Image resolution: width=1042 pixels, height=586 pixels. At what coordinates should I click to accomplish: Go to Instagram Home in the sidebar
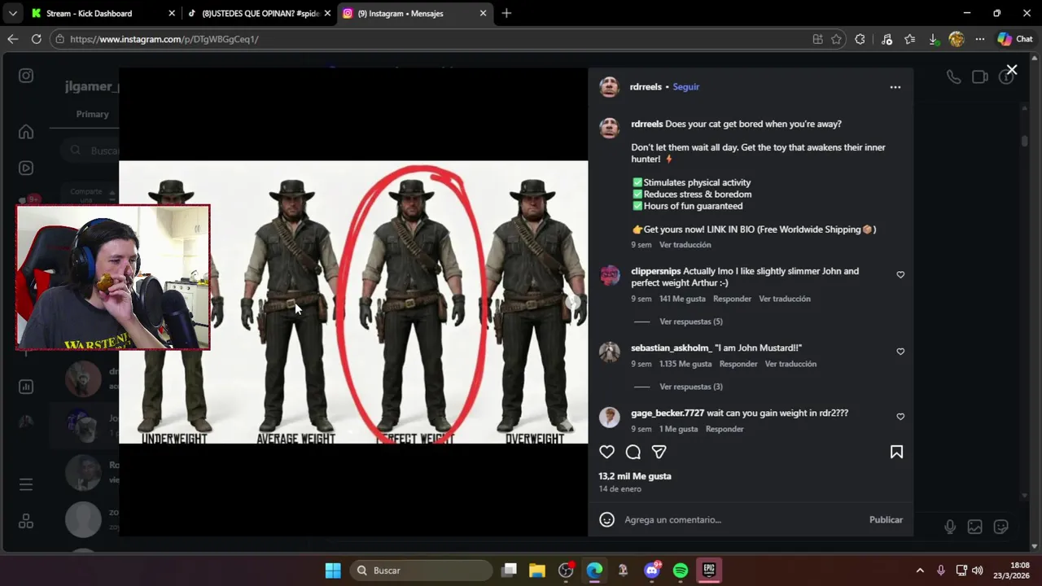point(26,132)
